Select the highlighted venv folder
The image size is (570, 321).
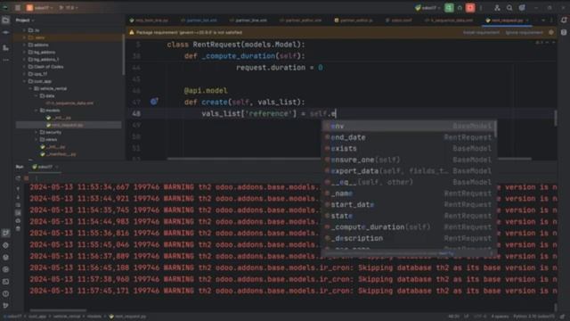coord(69,37)
